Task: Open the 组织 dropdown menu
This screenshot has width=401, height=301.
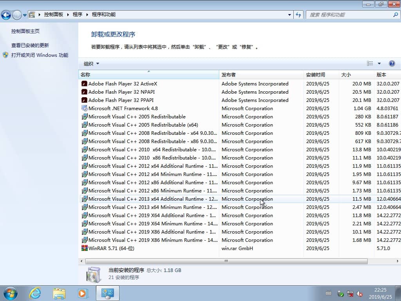Action: [91, 64]
